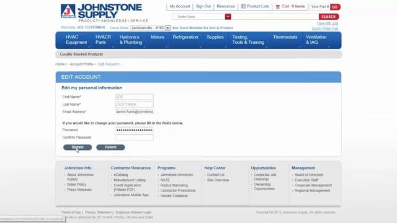Viewport: 397px width, 223px height.
Task: Open Corporate Job Openings link
Action: tap(265, 177)
